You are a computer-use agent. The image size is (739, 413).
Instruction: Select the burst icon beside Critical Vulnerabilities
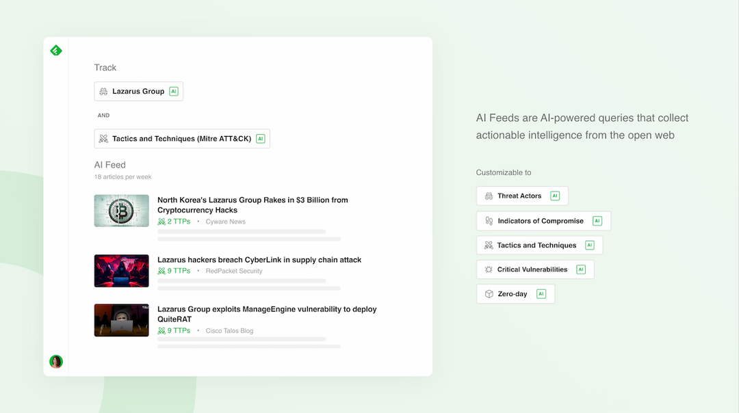tap(488, 269)
